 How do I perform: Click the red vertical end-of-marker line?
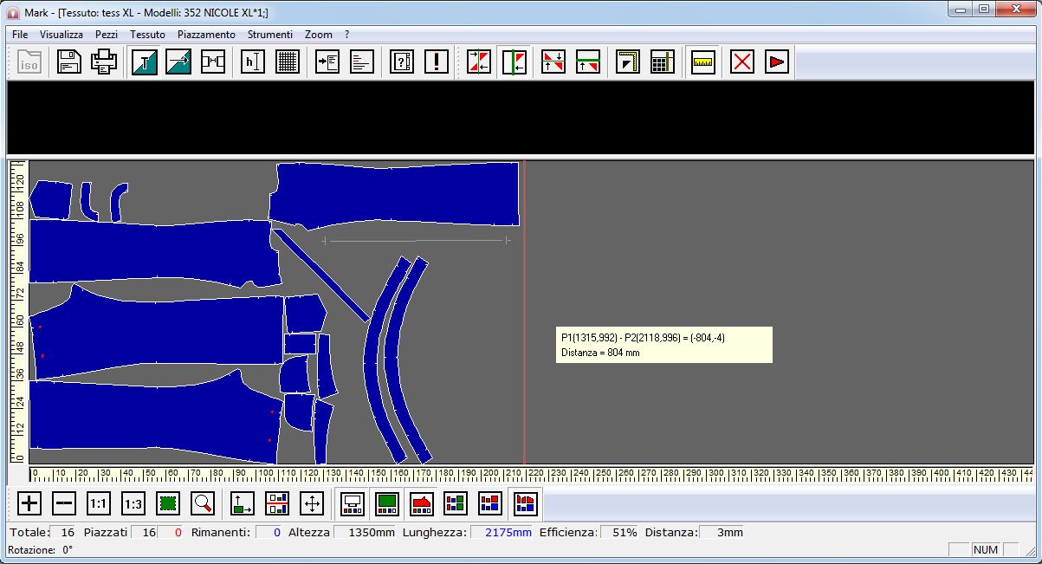point(524,312)
